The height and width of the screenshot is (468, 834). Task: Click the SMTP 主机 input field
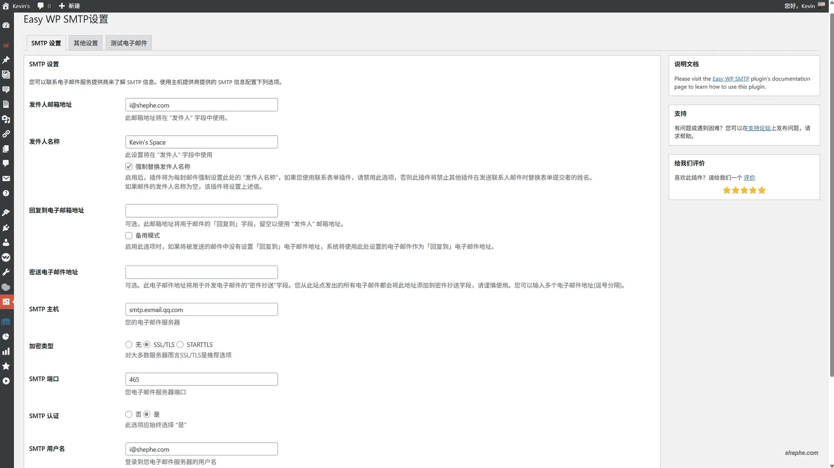(202, 310)
